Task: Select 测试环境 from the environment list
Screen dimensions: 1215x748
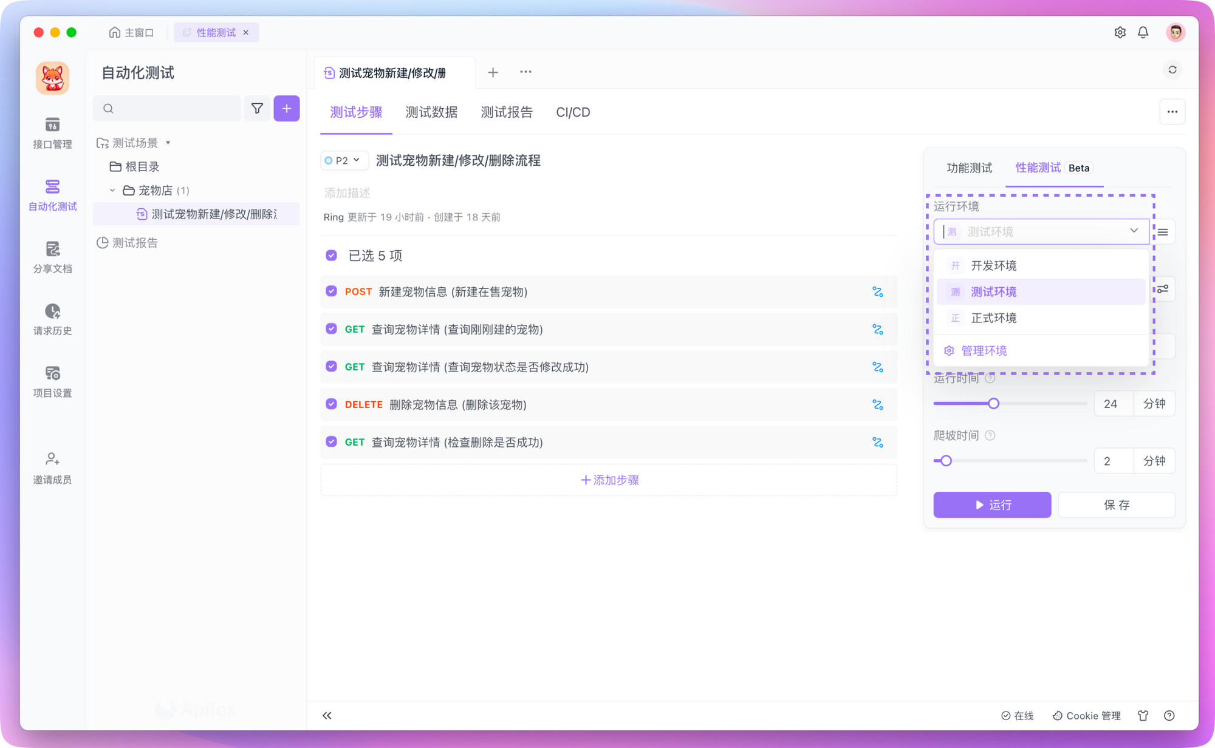Action: tap(1041, 292)
